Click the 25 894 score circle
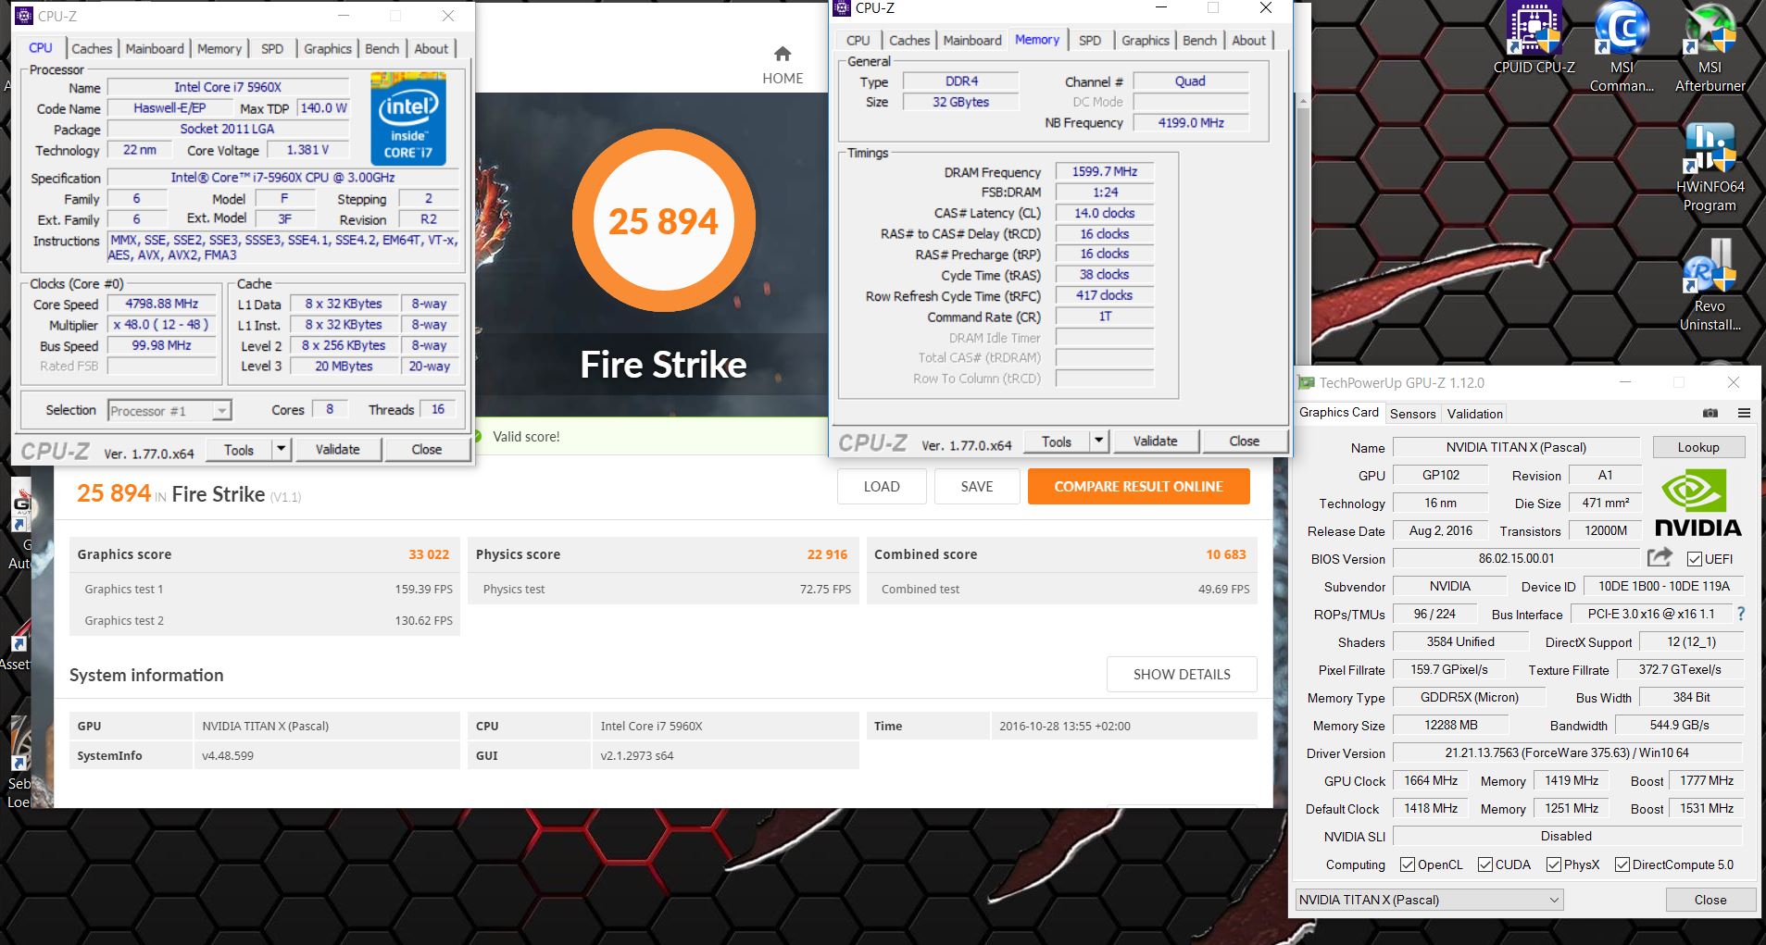 pyautogui.click(x=664, y=221)
